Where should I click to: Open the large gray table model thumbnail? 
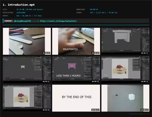[x=125, y=41]
